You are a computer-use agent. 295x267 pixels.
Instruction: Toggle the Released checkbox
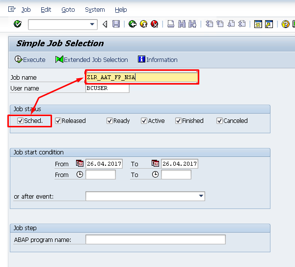58,120
